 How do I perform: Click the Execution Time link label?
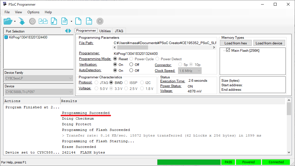[x=172, y=81]
